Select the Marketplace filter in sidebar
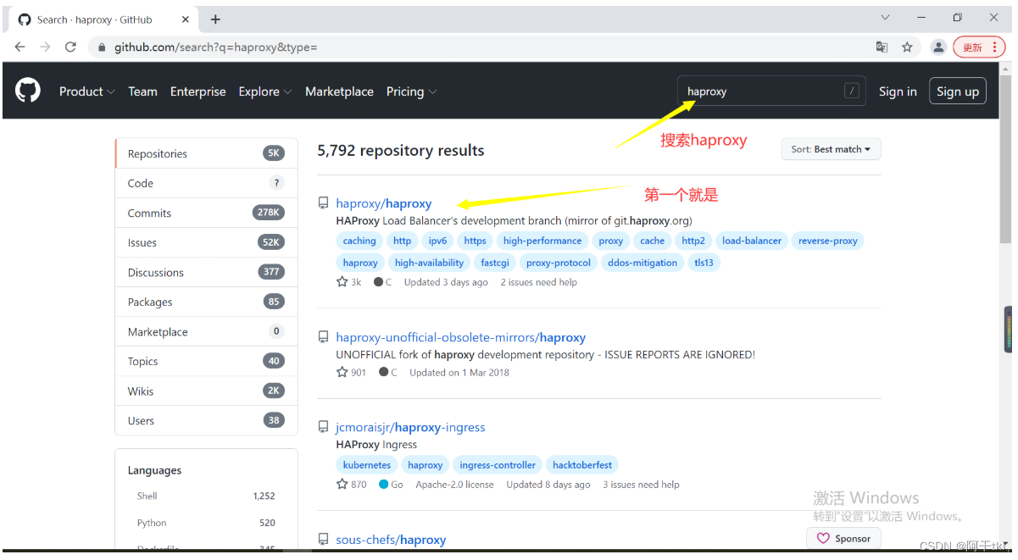1018x560 pixels. coord(207,331)
